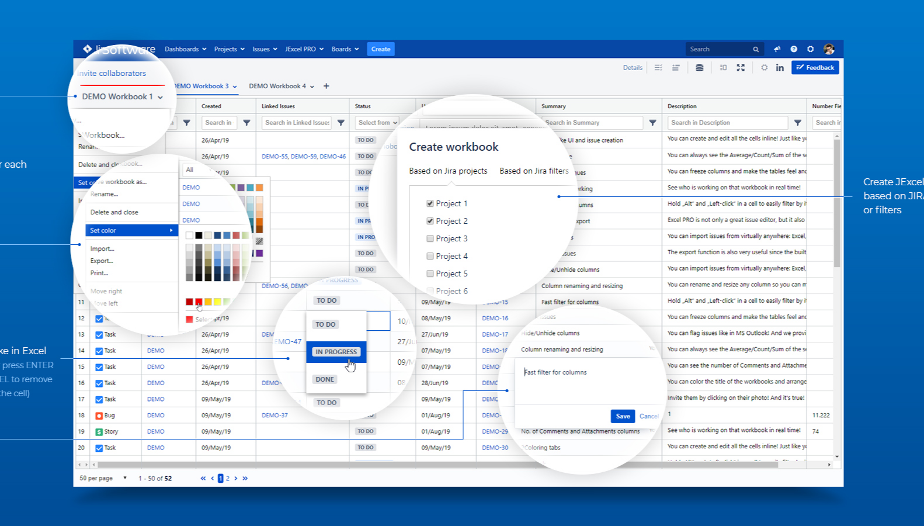Jump to the last page with double-right arrows
Image resolution: width=924 pixels, height=526 pixels.
click(x=245, y=478)
